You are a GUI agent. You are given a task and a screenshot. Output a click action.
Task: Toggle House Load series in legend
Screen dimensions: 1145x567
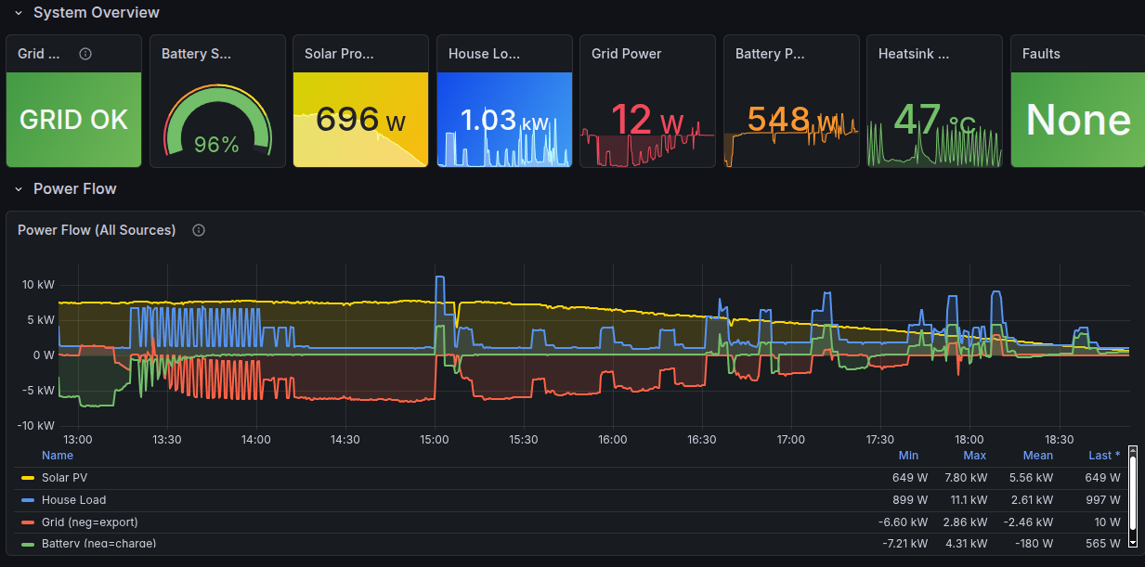click(73, 500)
